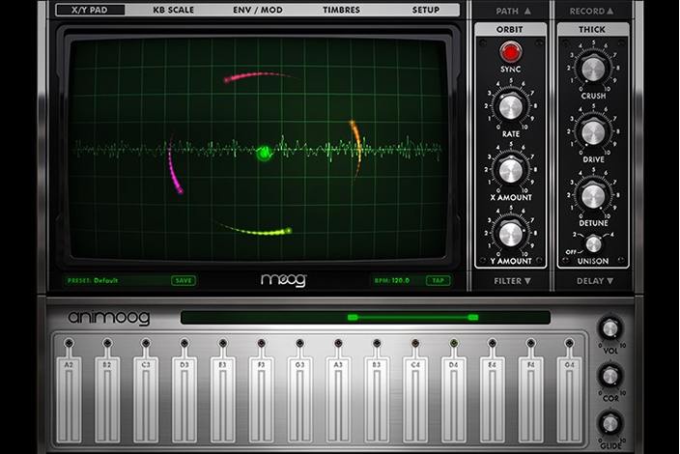Click the GLIDE knob
Viewport: 680px width, 454px height.
(x=610, y=424)
